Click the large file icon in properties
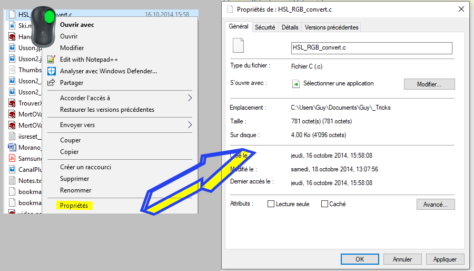This screenshot has height=271, width=474. [240, 46]
